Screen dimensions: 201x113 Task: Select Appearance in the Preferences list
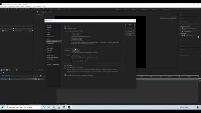click(x=50, y=46)
